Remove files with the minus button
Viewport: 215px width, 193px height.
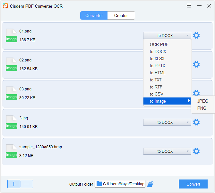(27, 184)
